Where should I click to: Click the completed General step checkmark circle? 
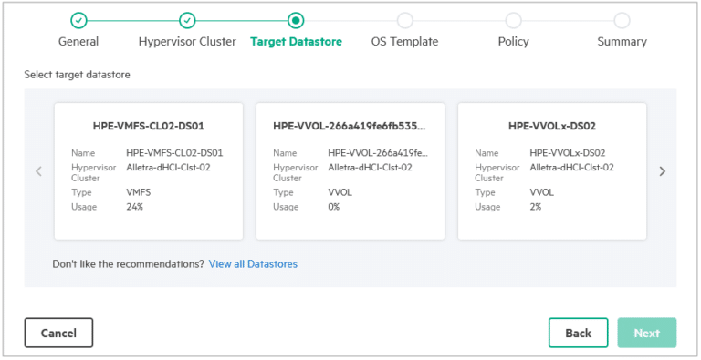pos(78,20)
